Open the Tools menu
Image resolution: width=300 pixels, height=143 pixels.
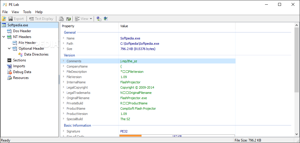point(27,12)
